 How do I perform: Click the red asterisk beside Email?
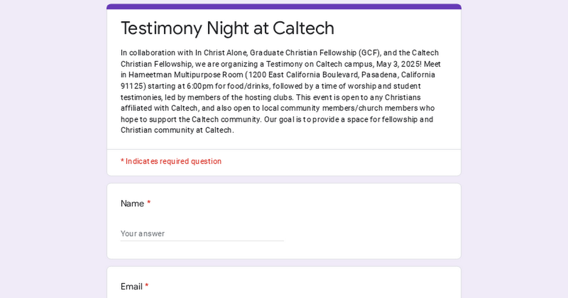click(147, 286)
